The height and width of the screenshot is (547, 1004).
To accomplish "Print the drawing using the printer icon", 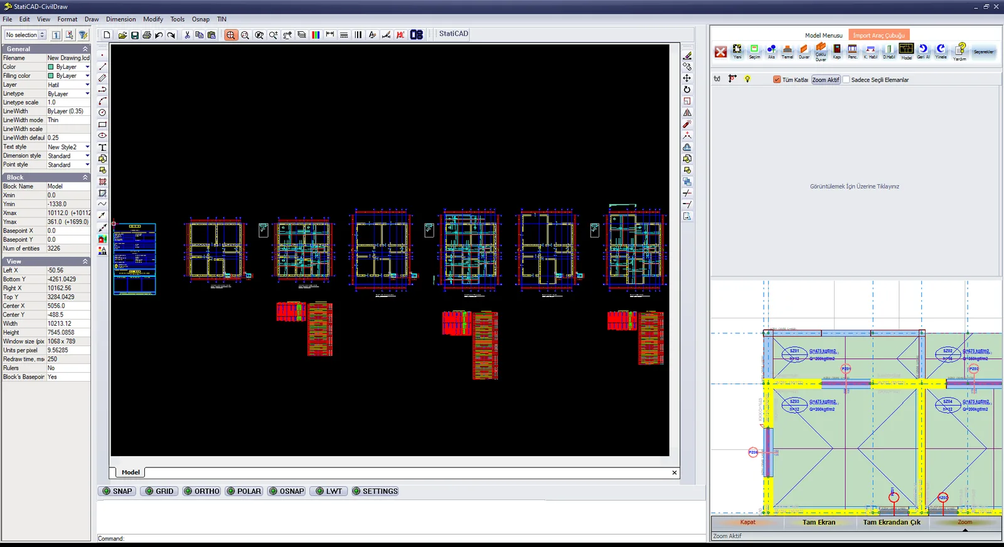I will 147,35.
